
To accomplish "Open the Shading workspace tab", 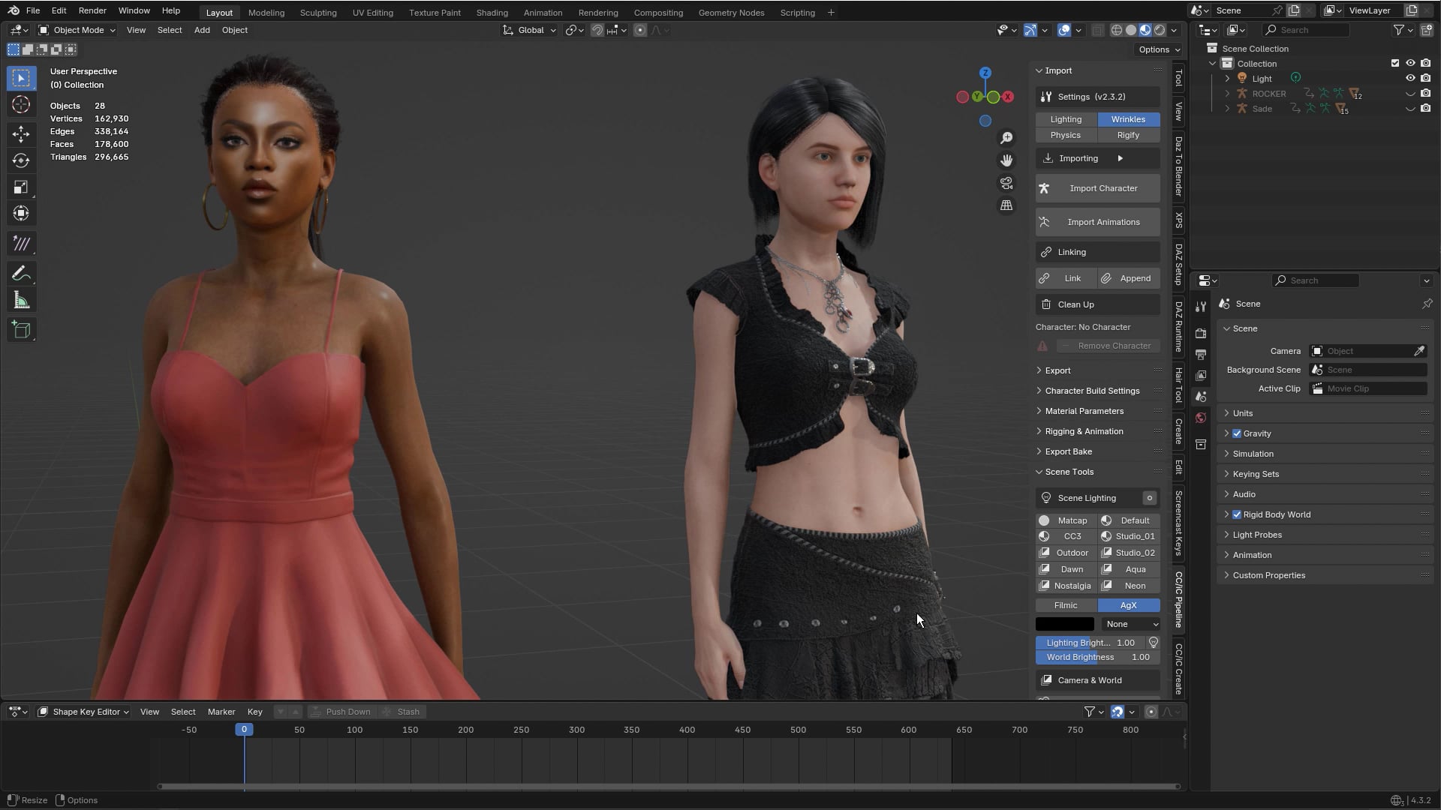I will coord(492,13).
